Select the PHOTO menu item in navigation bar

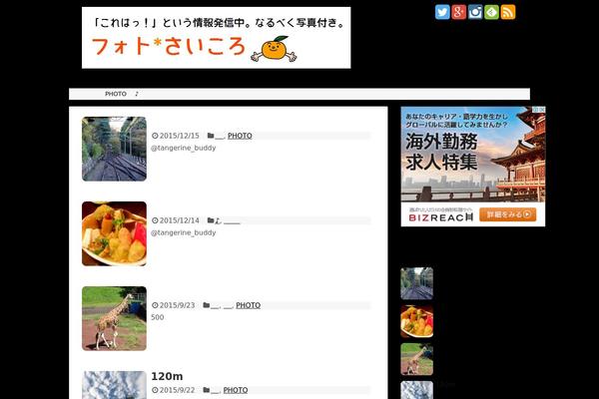tap(116, 94)
